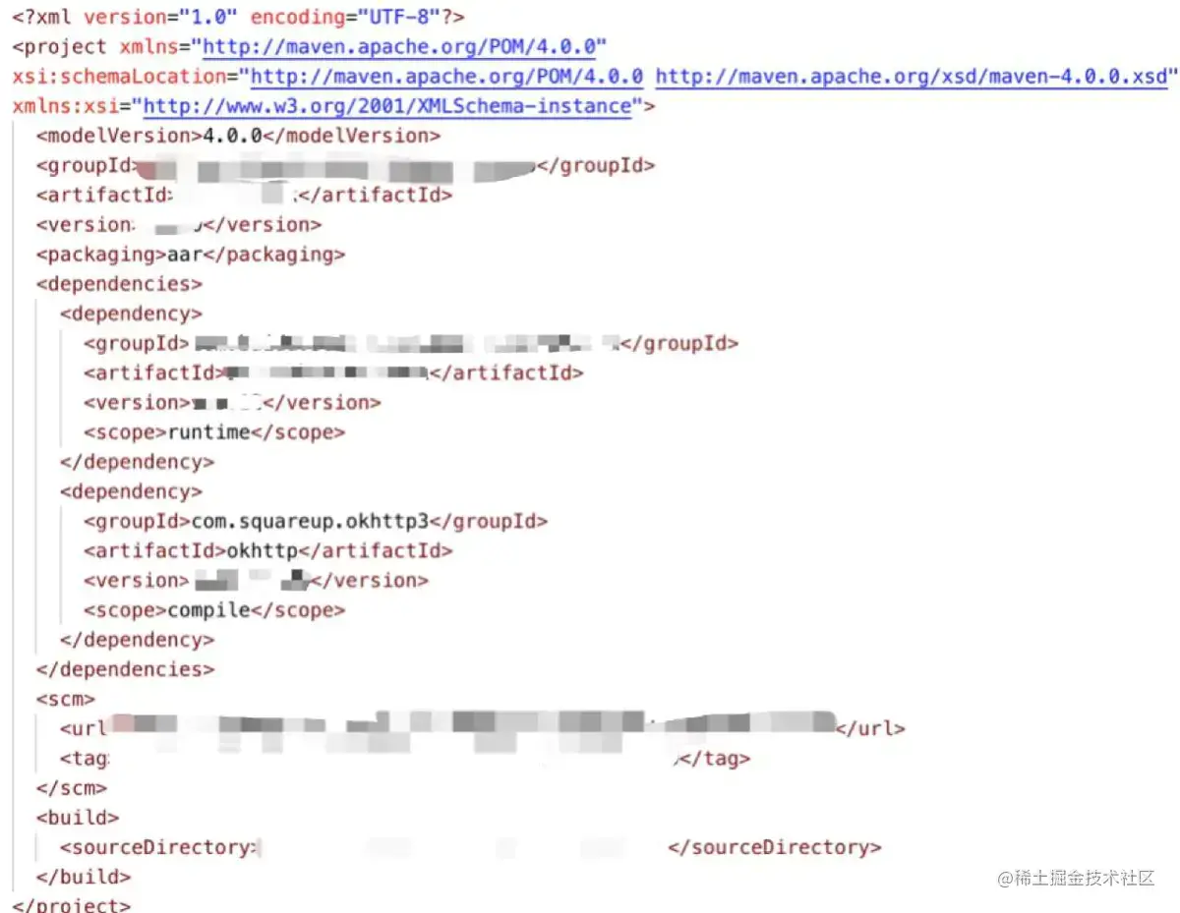Open the maven-4.0.0.xsd schema link

point(911,76)
